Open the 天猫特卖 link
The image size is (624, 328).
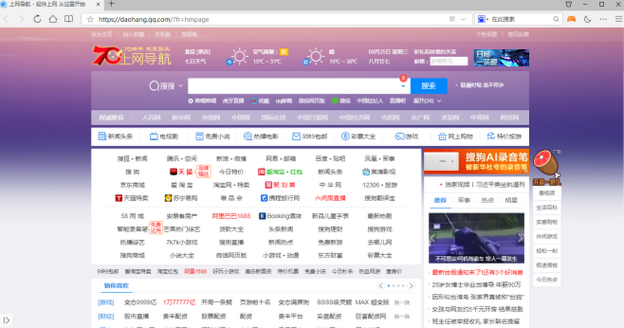[x=132, y=198]
